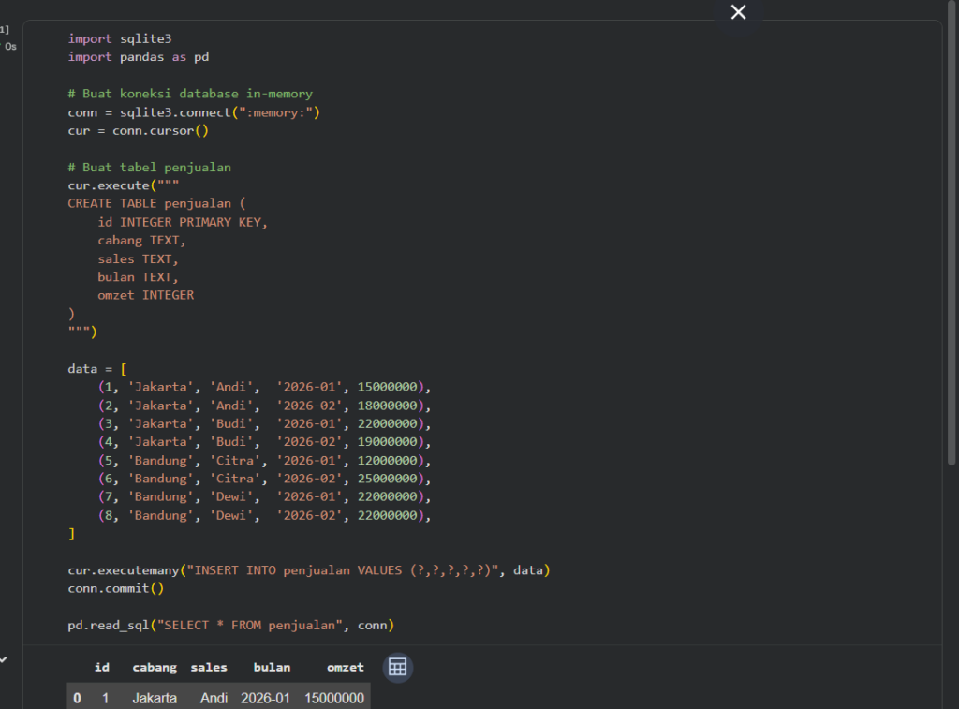Screen dimensions: 959x709
Task: Select the 'cabang TEXT,' column definition
Action: click(141, 241)
